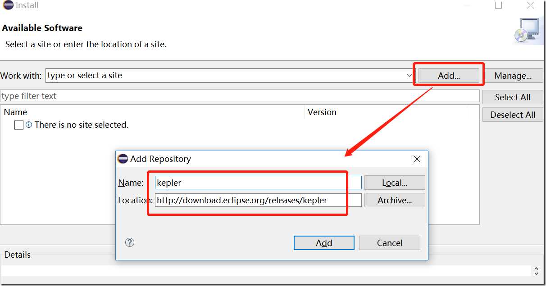Open the Manage... sites button
The height and width of the screenshot is (286, 546).
[x=513, y=76]
